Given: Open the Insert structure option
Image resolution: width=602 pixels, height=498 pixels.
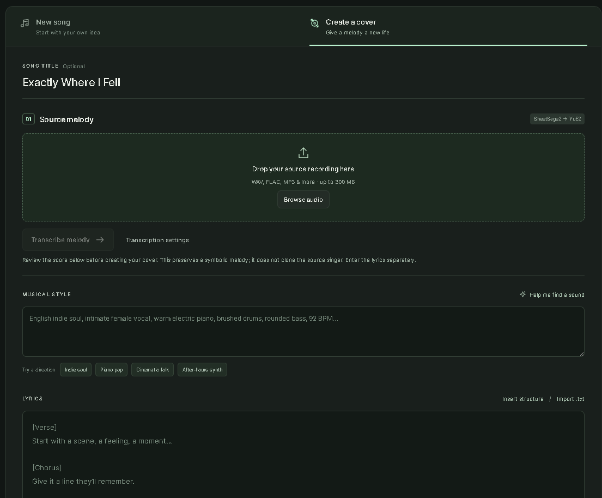Looking at the screenshot, I should [523, 399].
